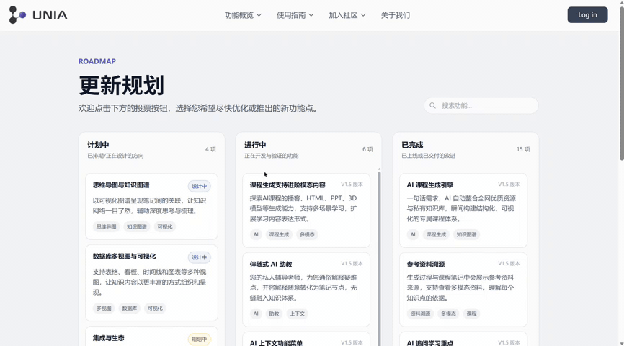Image resolution: width=624 pixels, height=346 pixels.
Task: Select the 课程 tag under 参考资料溯源
Action: coord(471,314)
